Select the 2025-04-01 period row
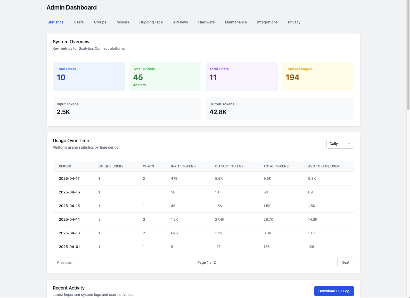 pyautogui.click(x=203, y=247)
